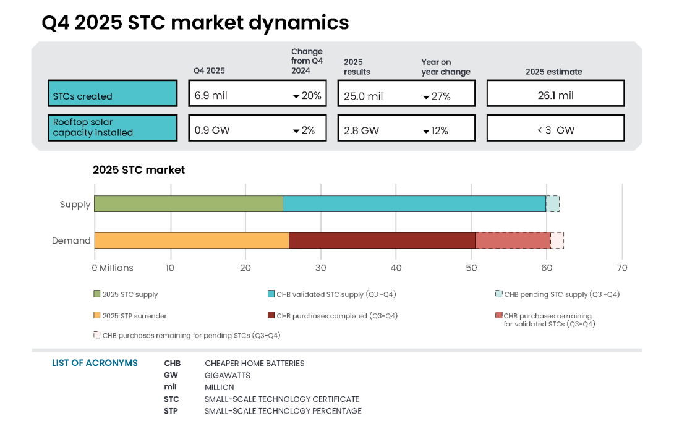Image resolution: width=674 pixels, height=421 pixels.
Task: Toggle the Rooftop solar capacity installed row
Action: click(x=113, y=127)
